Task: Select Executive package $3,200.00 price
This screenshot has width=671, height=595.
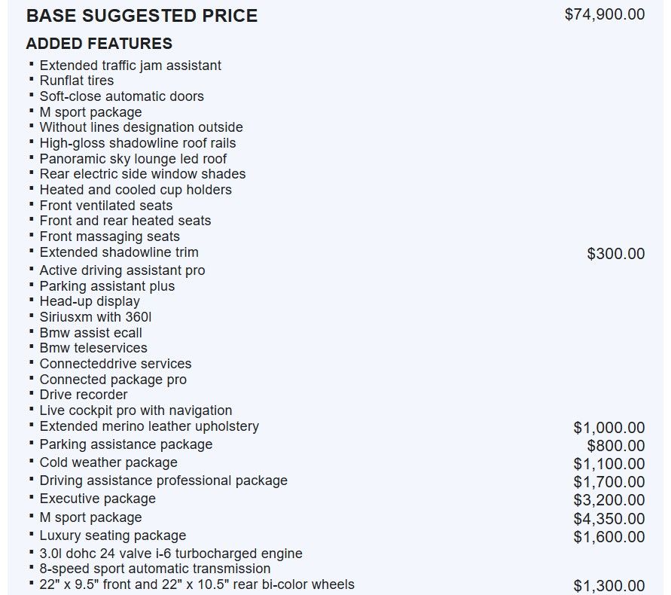Action: coord(609,500)
